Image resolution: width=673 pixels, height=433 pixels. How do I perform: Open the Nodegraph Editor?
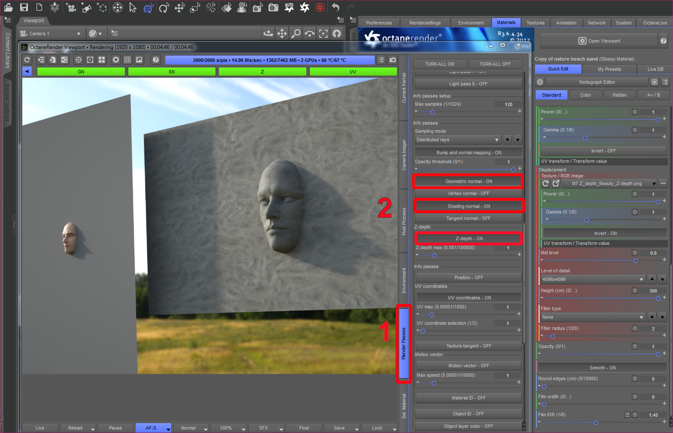click(x=597, y=82)
